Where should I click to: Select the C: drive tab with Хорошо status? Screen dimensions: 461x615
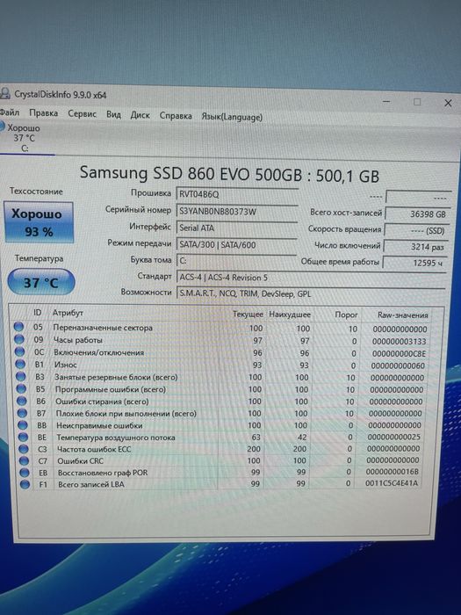point(25,138)
